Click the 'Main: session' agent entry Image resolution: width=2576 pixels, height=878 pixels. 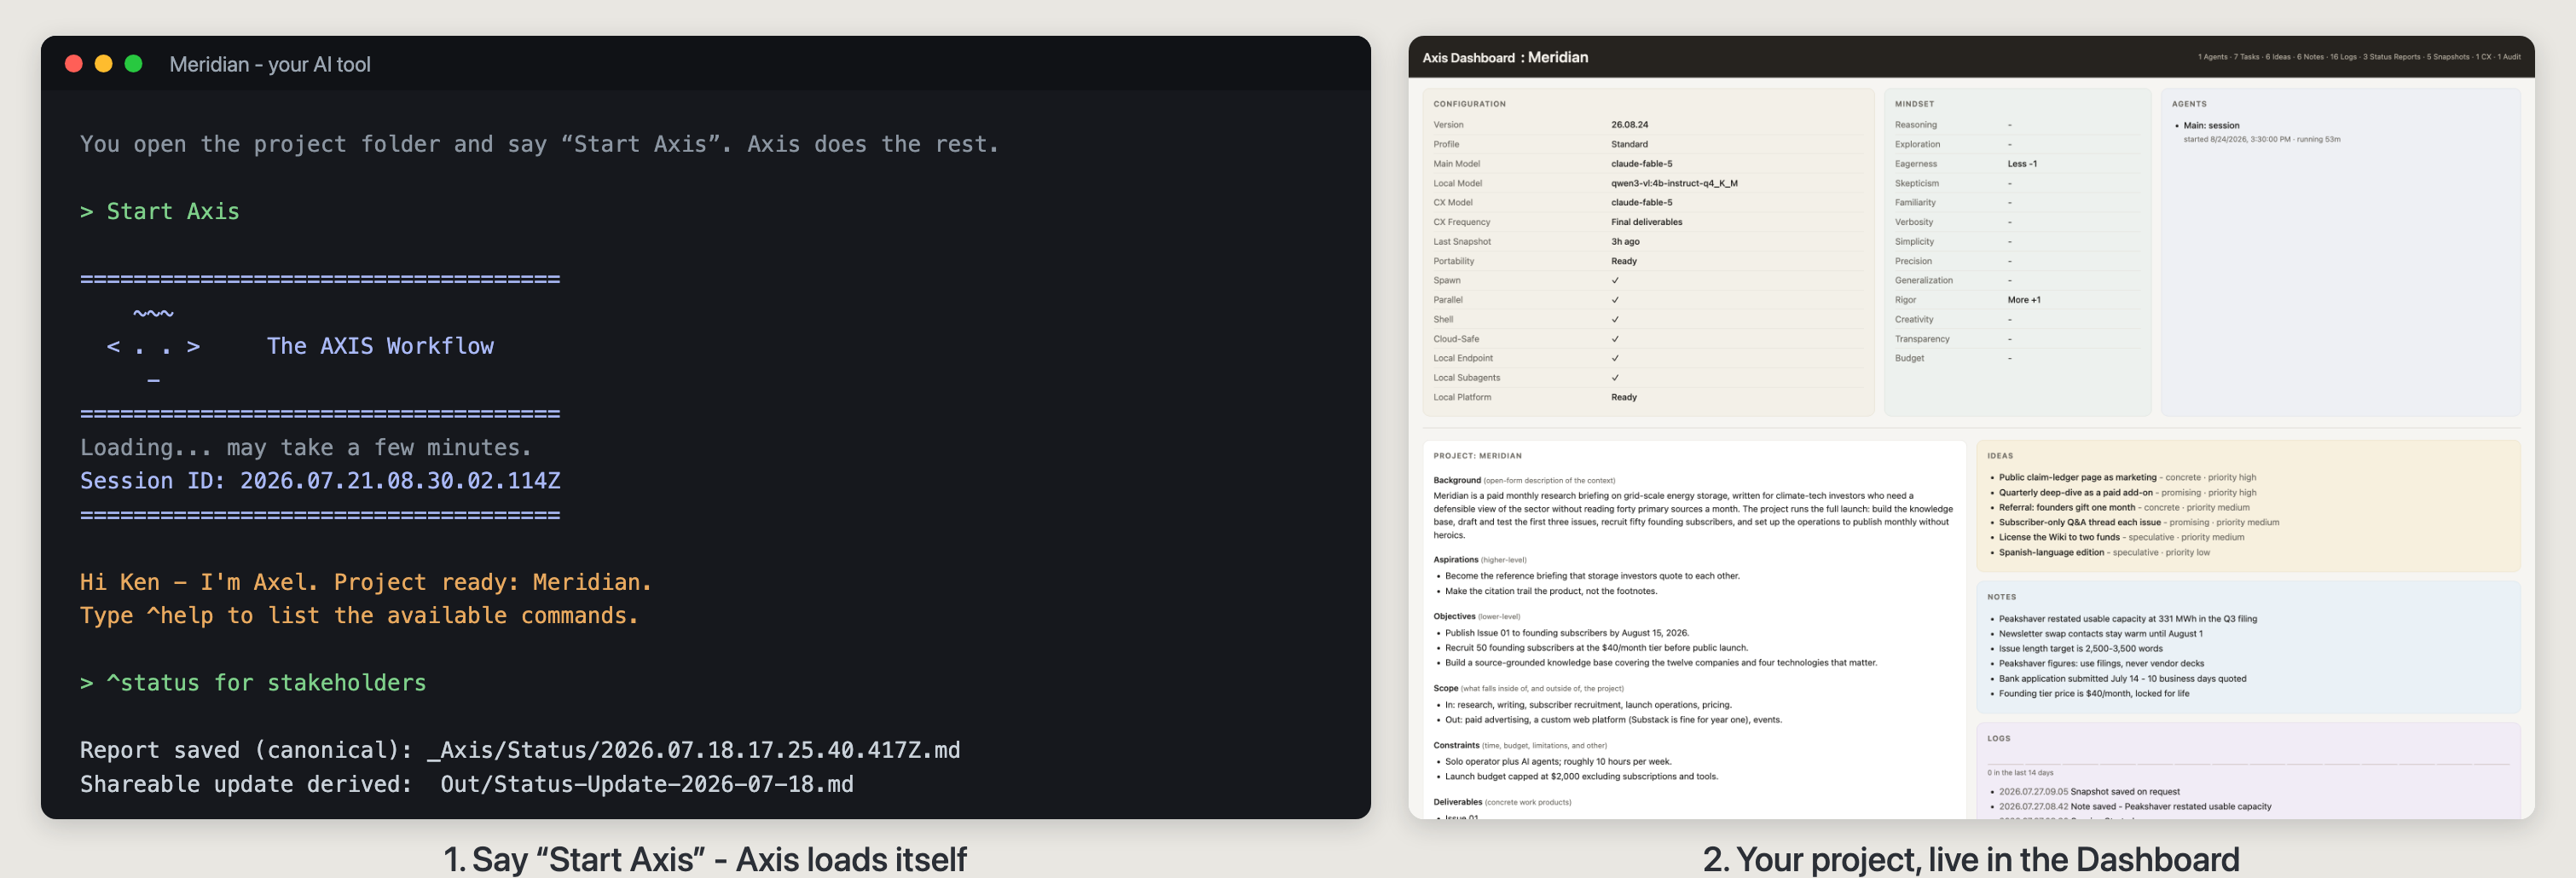click(x=2211, y=126)
